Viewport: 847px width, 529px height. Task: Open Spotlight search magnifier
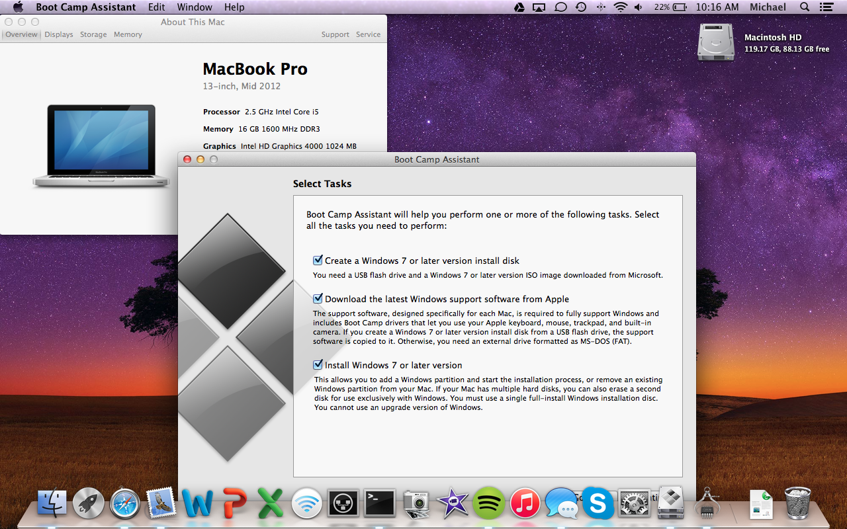click(x=805, y=7)
